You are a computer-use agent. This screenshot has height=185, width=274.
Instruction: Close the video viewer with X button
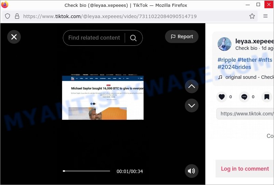(x=14, y=37)
